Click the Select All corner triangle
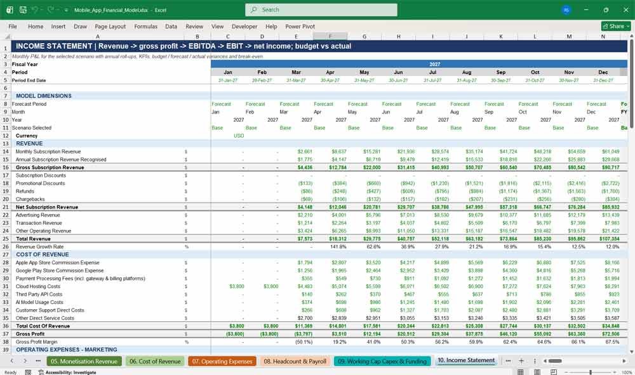Viewport: 635px width, 375px height. [x=6, y=36]
